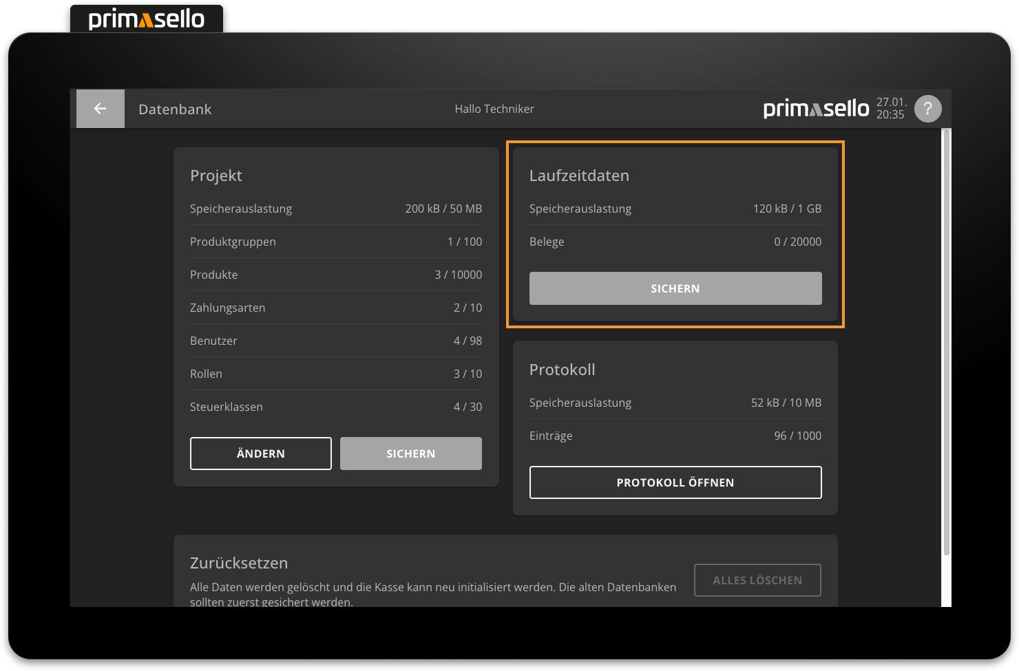Click the Hallo Techniker greeting
This screenshot has height=671, width=1019.
494,108
